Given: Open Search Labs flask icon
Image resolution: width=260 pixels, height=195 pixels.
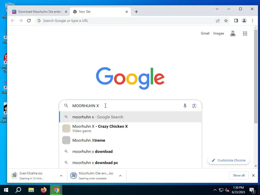Looking at the screenshot, I should (x=233, y=34).
